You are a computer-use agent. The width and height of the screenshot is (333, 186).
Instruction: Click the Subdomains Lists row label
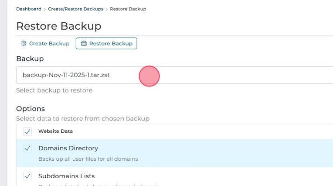pyautogui.click(x=66, y=176)
